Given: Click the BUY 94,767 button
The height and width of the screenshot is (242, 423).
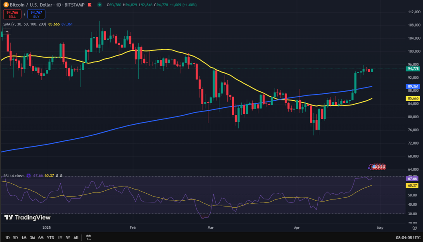Looking at the screenshot, I should 36,14.
